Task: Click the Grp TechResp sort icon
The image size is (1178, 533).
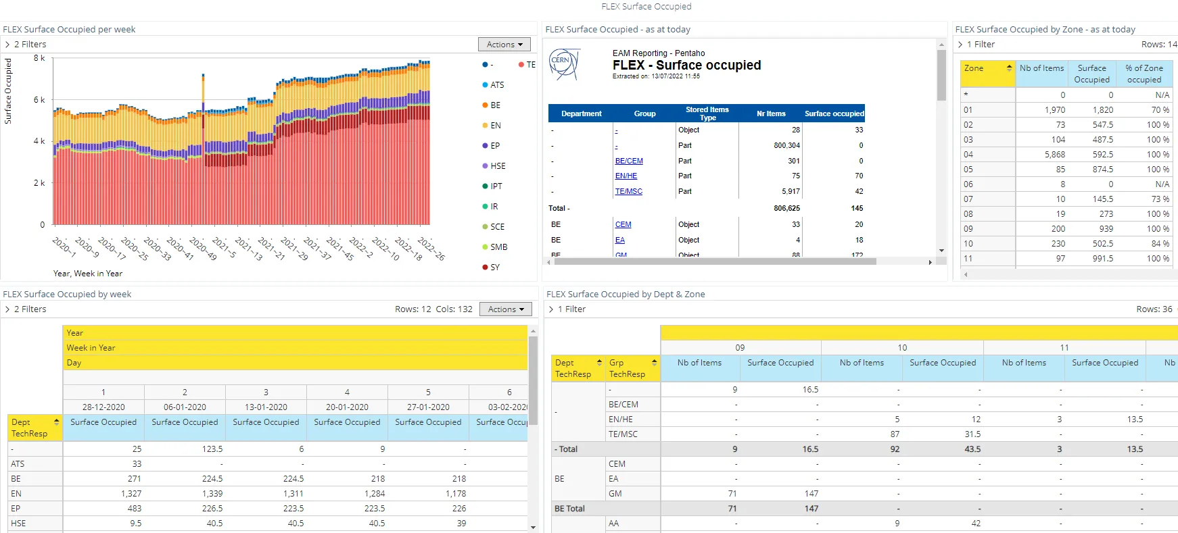Action: click(654, 363)
